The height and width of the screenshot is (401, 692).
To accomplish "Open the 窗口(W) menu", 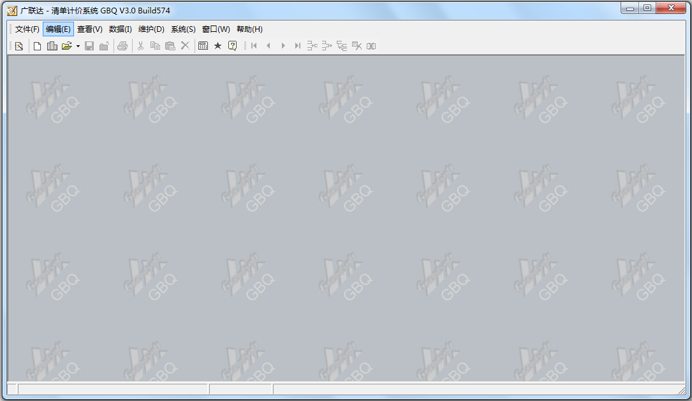I will click(x=216, y=29).
